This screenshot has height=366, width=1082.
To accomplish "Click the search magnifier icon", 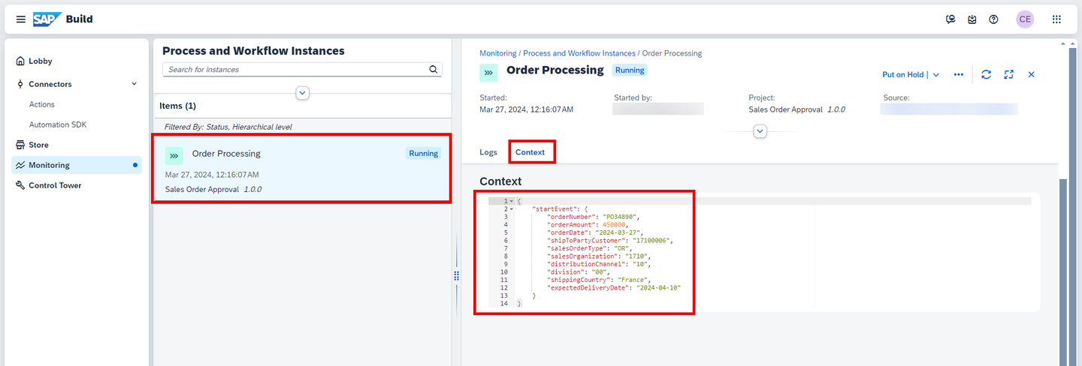I will 434,69.
